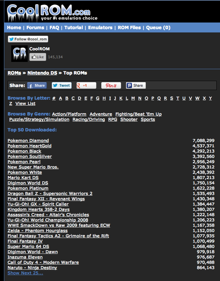
Task: Hit the Facebook Like button
Action: [x=37, y=57]
